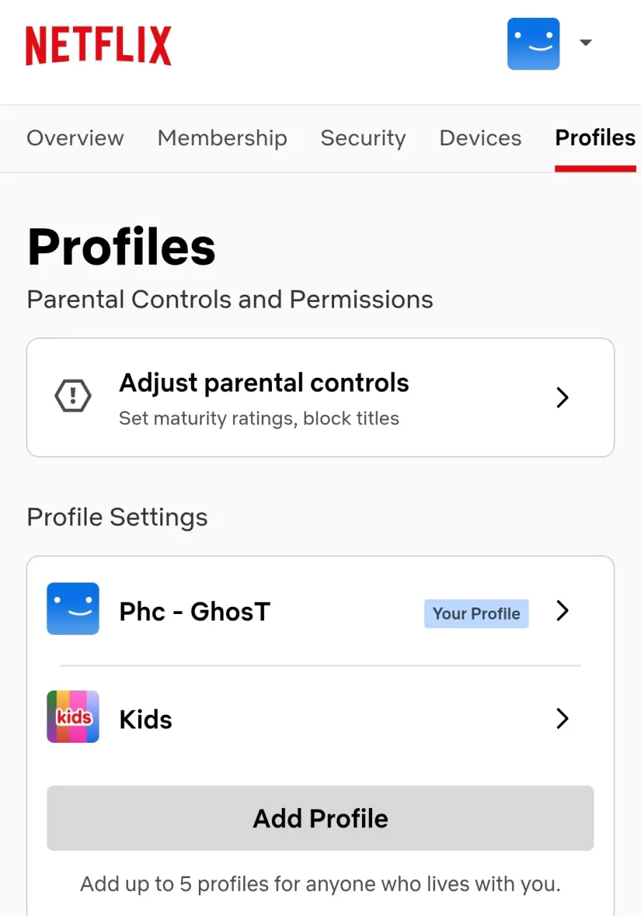Select the Devices tab
This screenshot has height=916, width=641.
coord(481,138)
